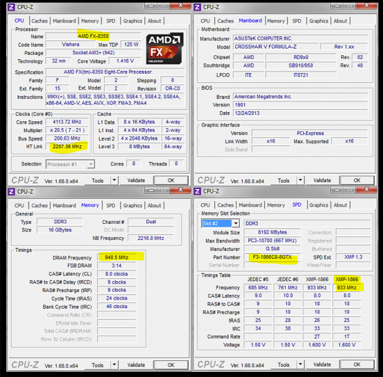Click the JEDEC #5 frequency 685 MHz
The width and height of the screenshot is (383, 377).
coord(258,287)
